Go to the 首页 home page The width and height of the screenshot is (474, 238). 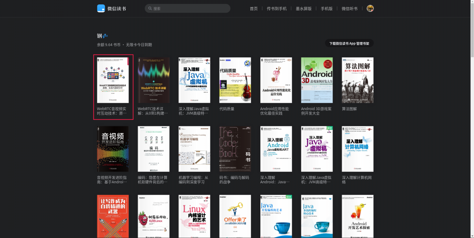(254, 8)
